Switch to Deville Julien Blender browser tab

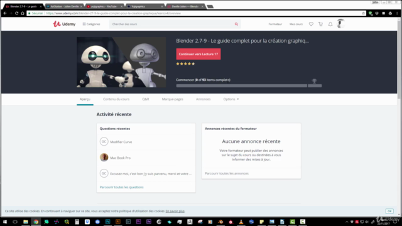[185, 6]
